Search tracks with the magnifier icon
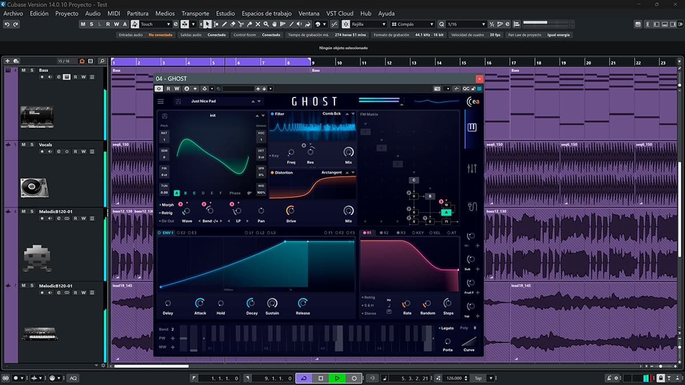Screen dimensions: 685x385 click(x=102, y=61)
